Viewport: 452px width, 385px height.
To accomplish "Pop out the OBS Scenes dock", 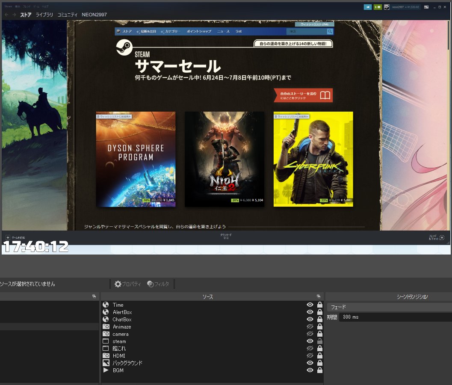I will point(94,296).
